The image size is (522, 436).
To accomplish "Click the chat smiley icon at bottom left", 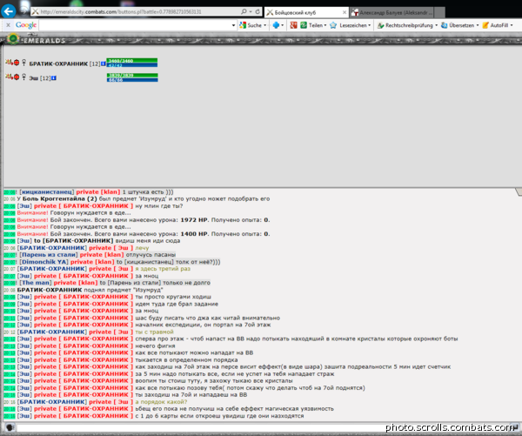I will click(x=10, y=427).
